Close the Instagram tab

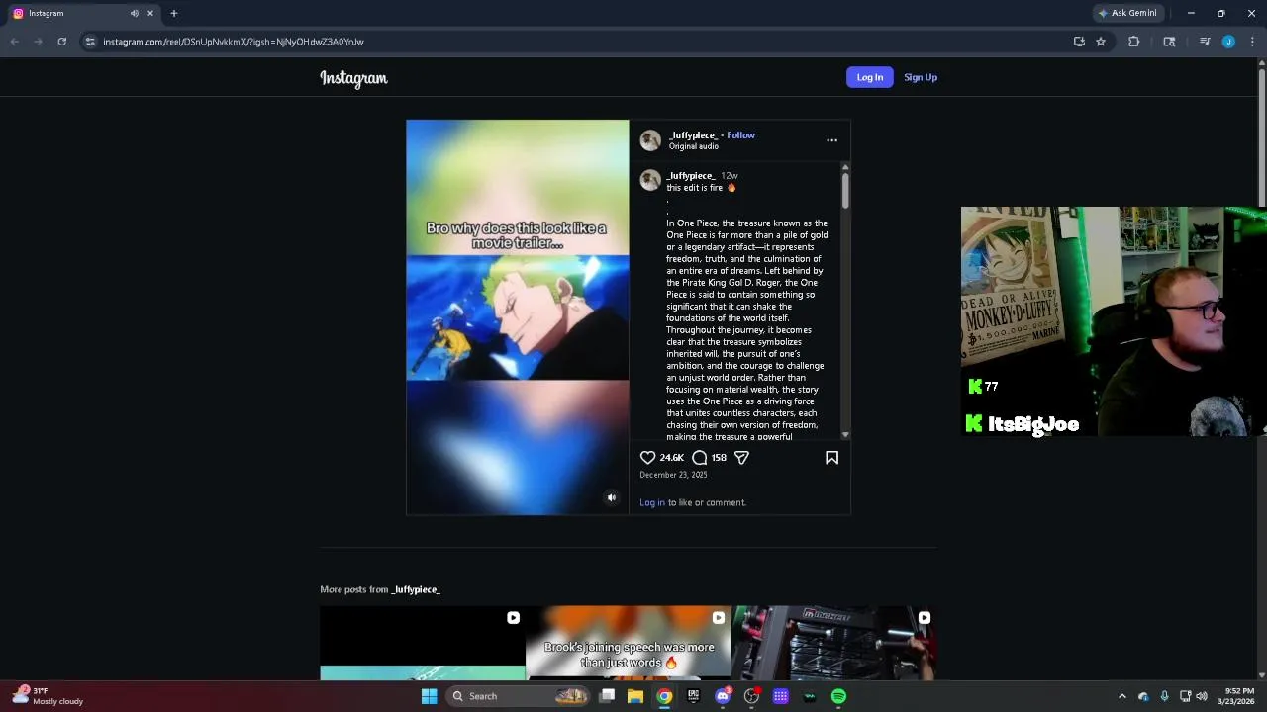pyautogui.click(x=150, y=13)
